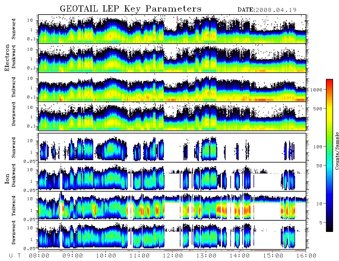The width and height of the screenshot is (339, 261).
Task: Click the 1000 color bar value
Action: pyautogui.click(x=316, y=90)
